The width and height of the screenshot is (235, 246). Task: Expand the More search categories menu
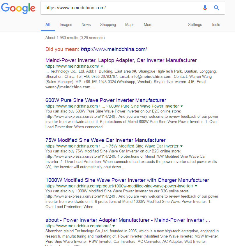click(148, 25)
